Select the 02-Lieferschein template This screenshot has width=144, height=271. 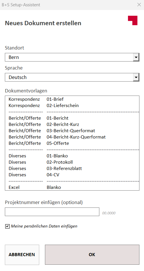(72, 105)
